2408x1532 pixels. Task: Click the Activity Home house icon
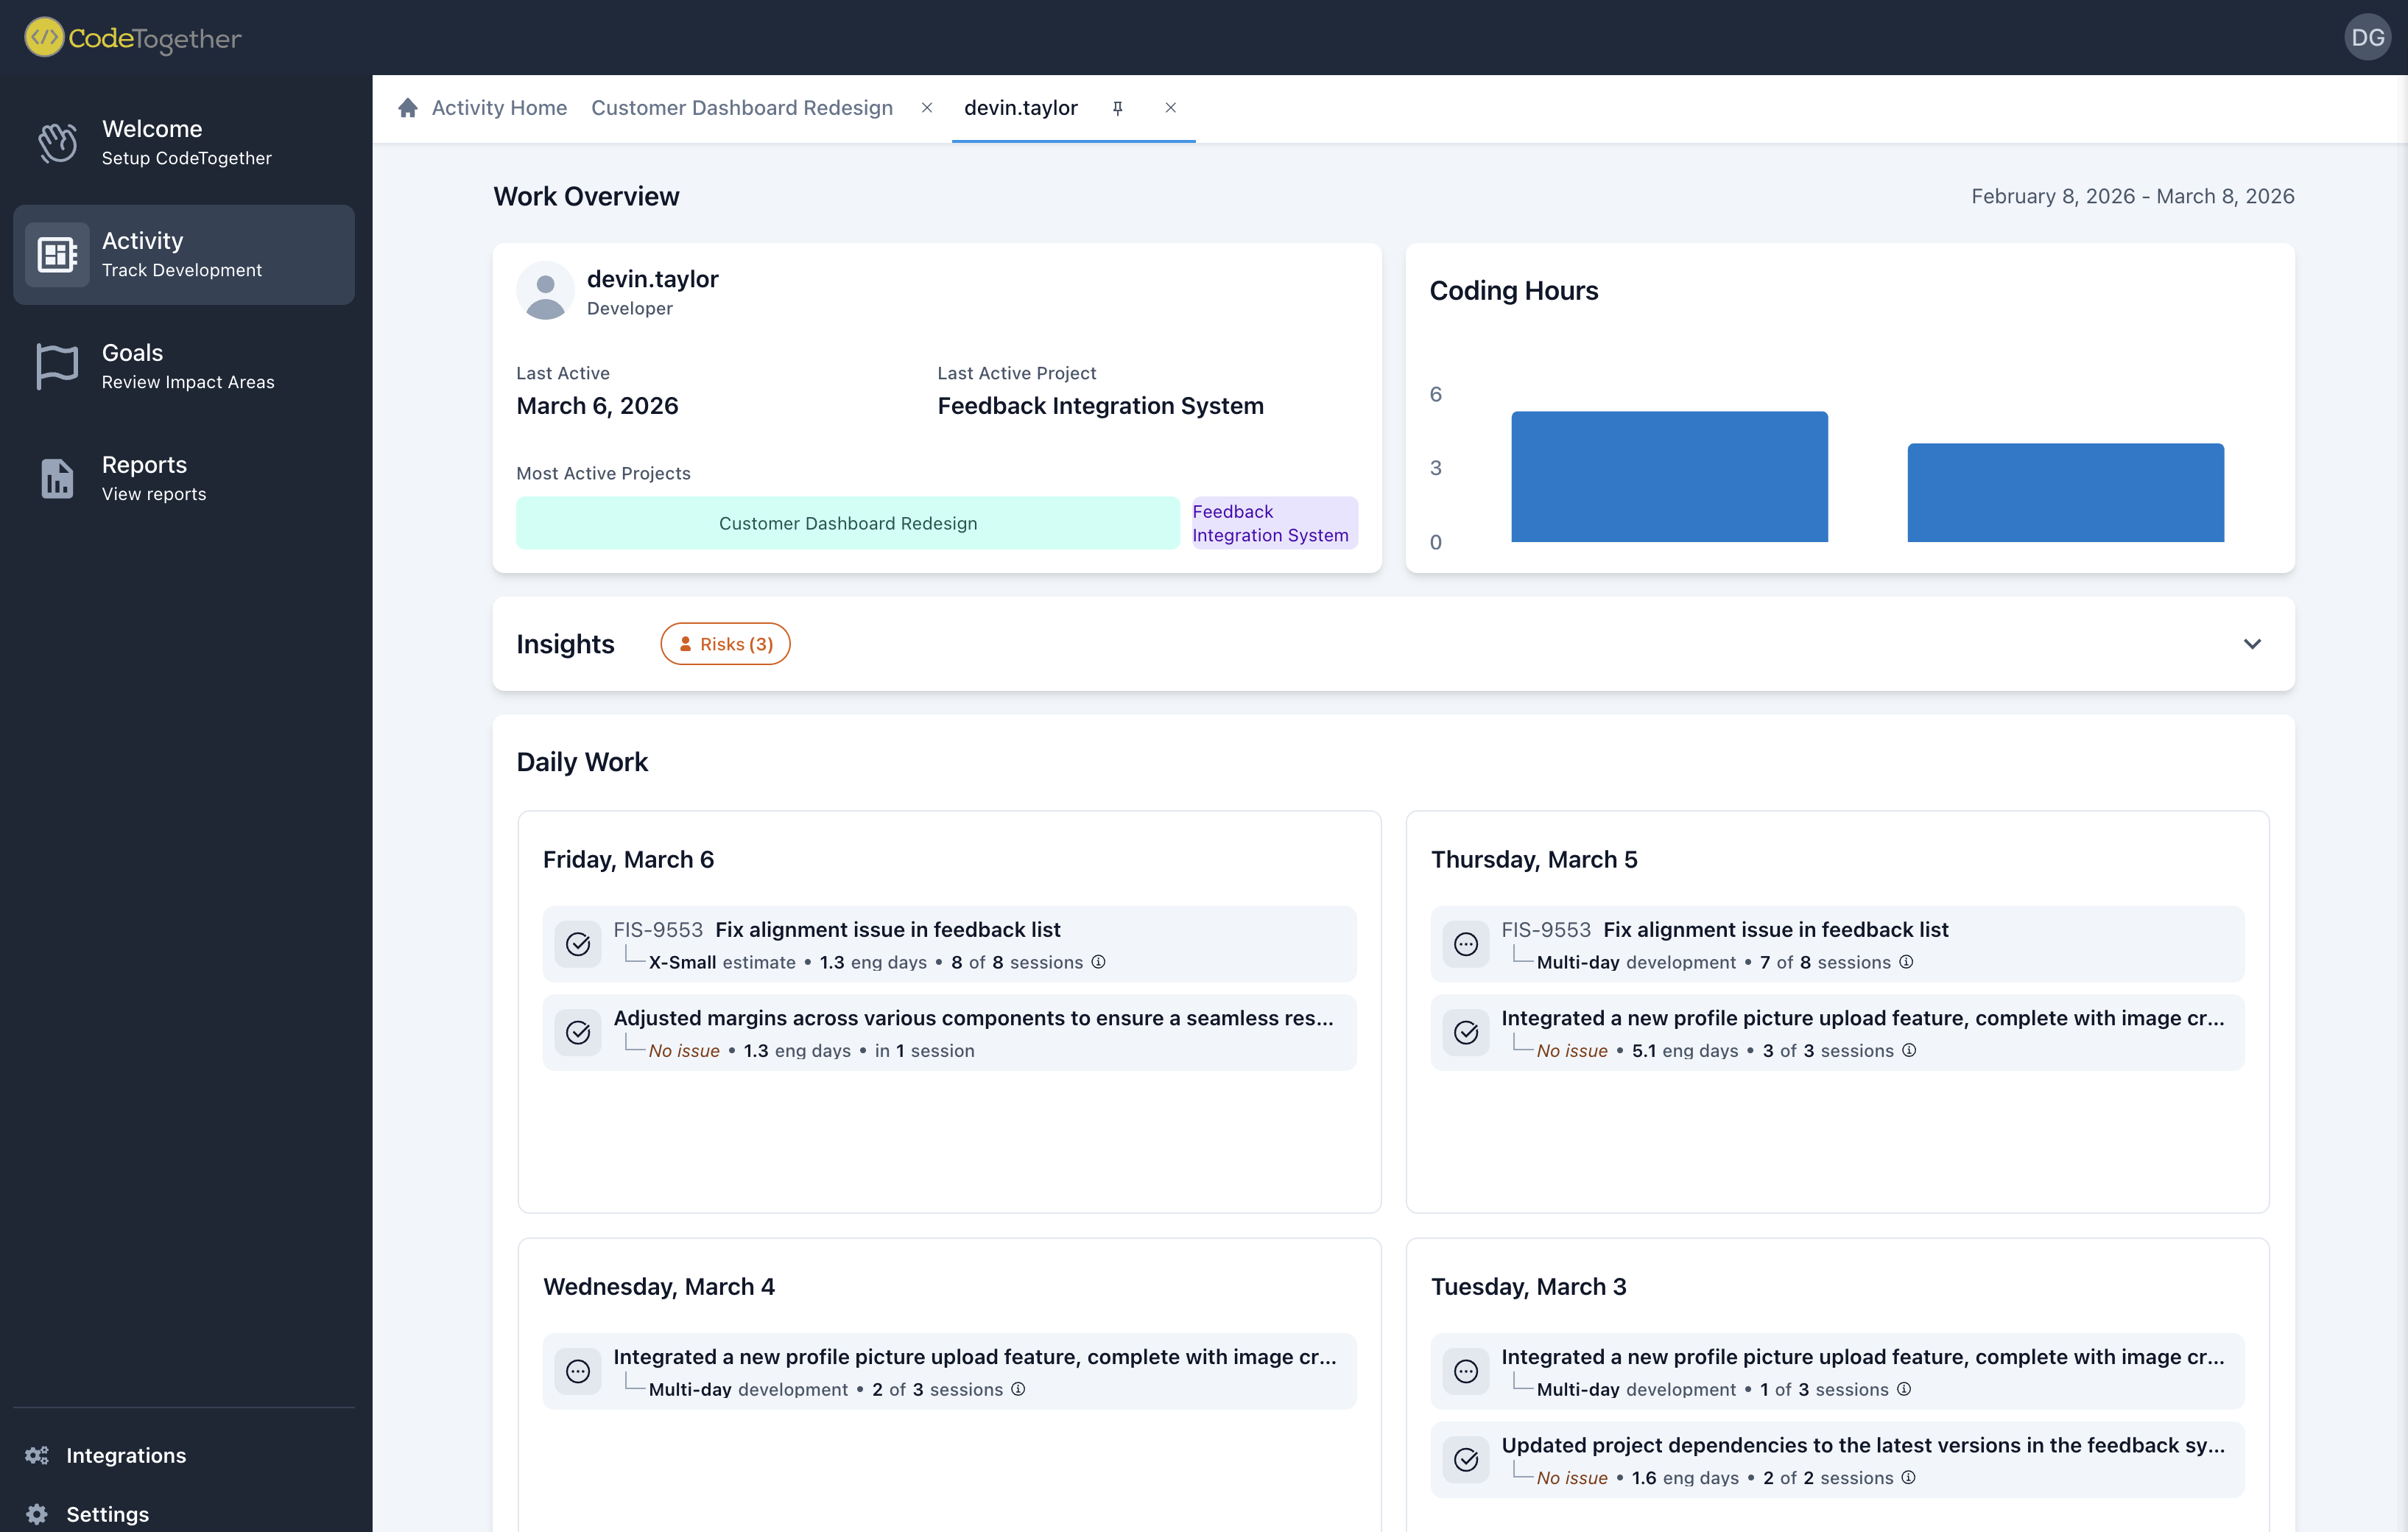407,107
